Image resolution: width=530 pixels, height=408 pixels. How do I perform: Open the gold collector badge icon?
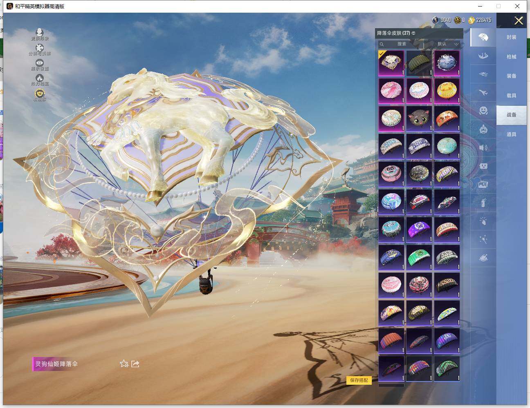click(x=40, y=94)
